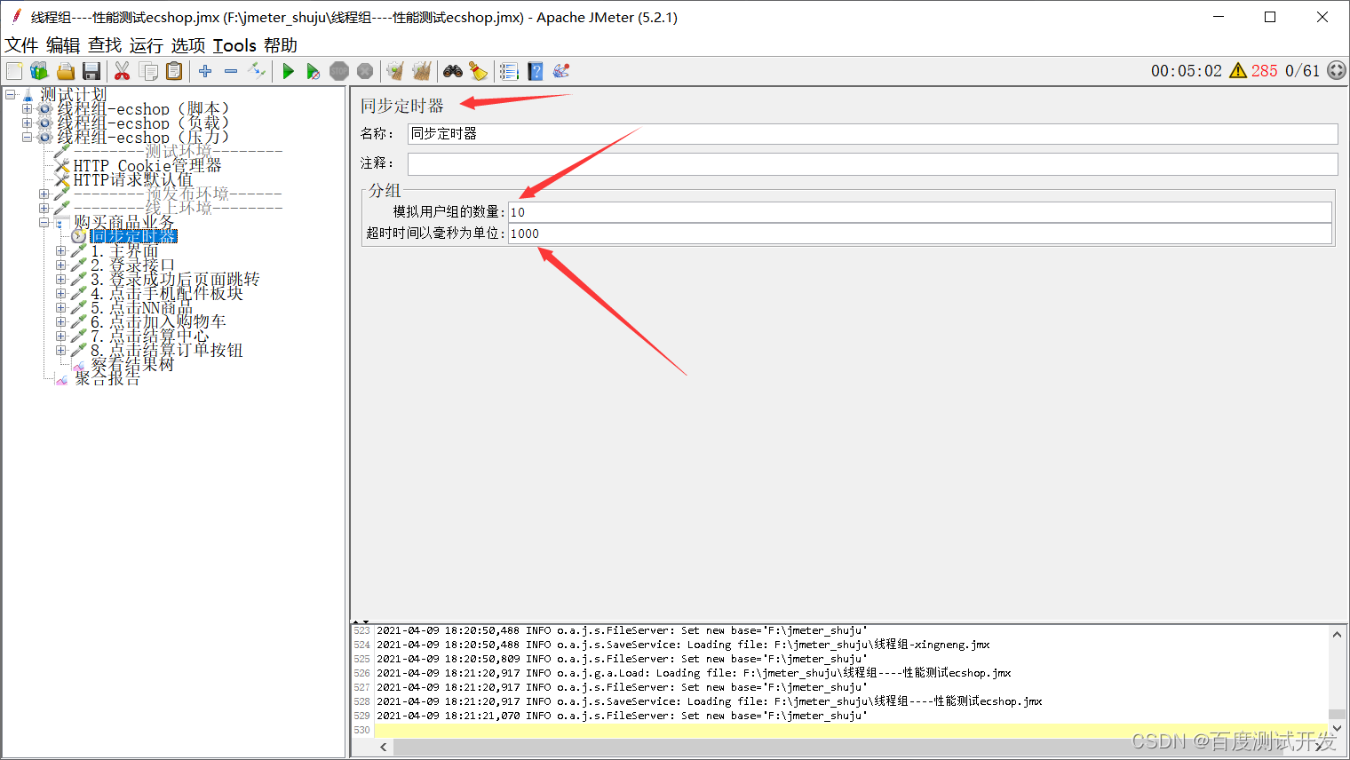Click the Open file folder icon

click(x=65, y=71)
